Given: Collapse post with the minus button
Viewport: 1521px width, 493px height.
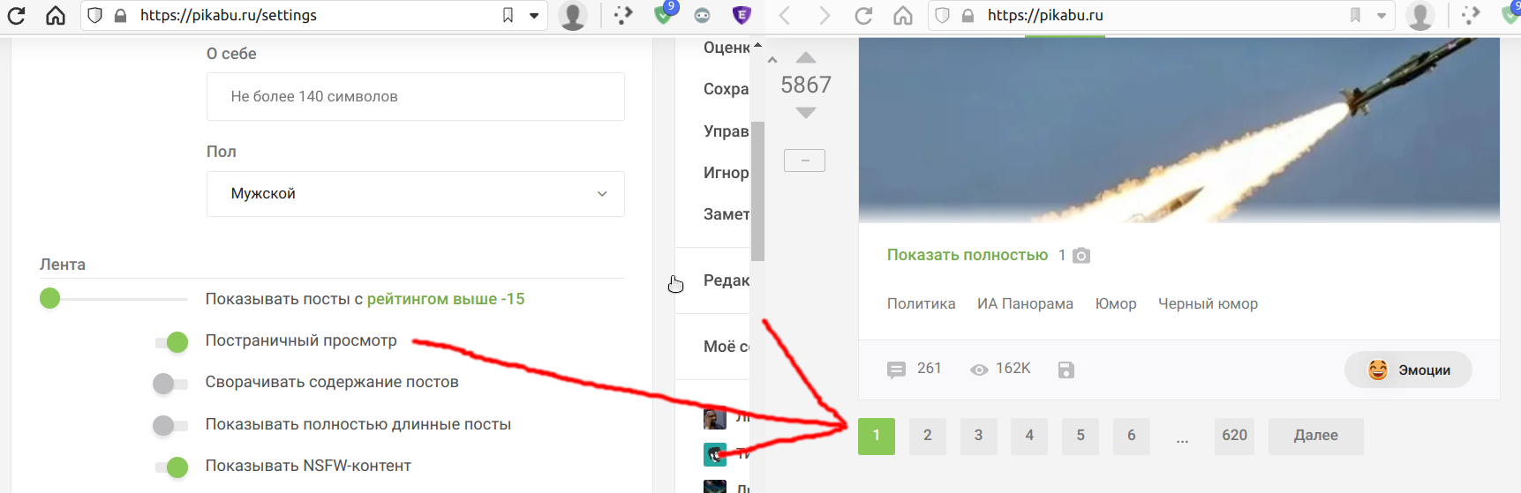Looking at the screenshot, I should (804, 161).
